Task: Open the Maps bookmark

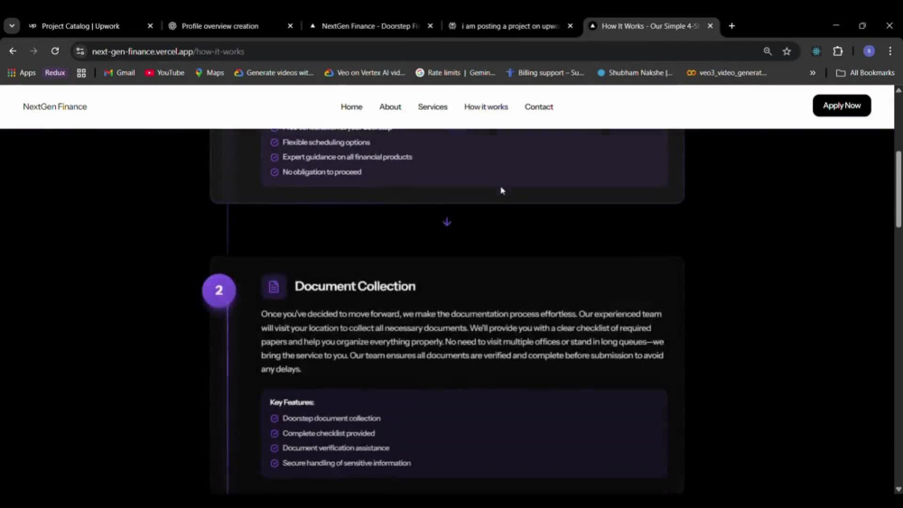Action: [x=209, y=72]
